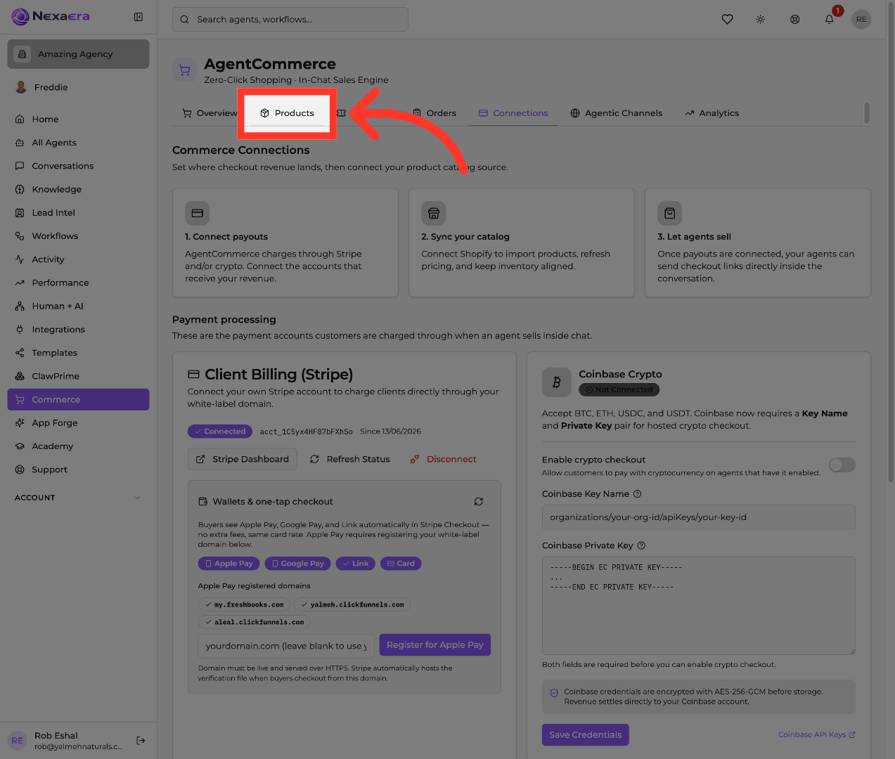The width and height of the screenshot is (895, 759).
Task: Open RE user avatar in header
Action: (x=861, y=20)
